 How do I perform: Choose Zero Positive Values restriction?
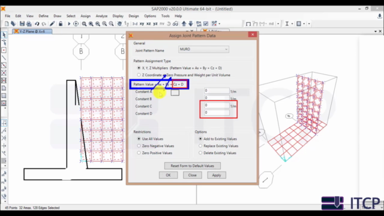point(139,153)
